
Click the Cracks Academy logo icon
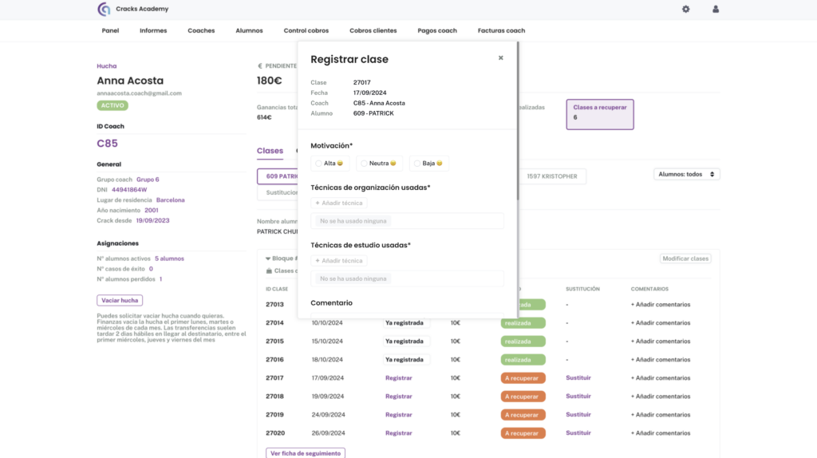(104, 10)
